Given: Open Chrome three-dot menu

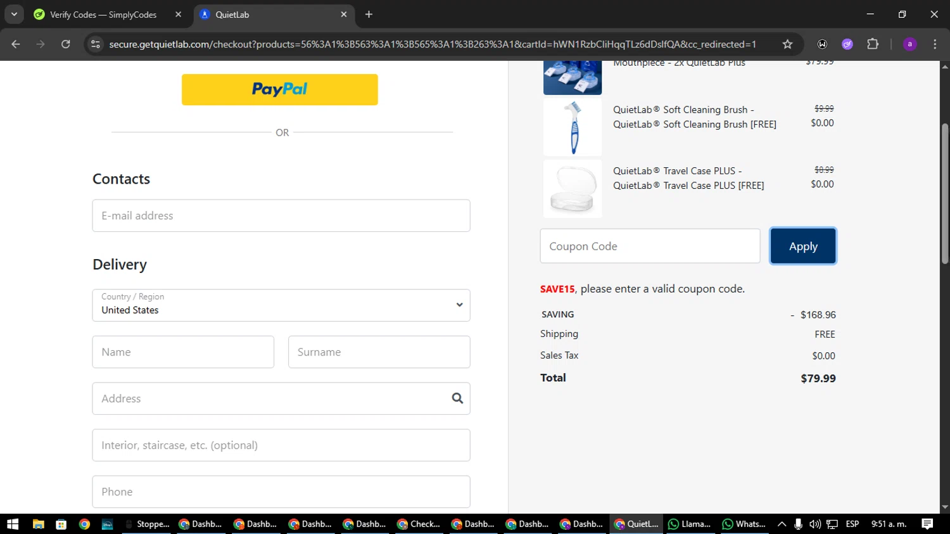Looking at the screenshot, I should pos(935,44).
